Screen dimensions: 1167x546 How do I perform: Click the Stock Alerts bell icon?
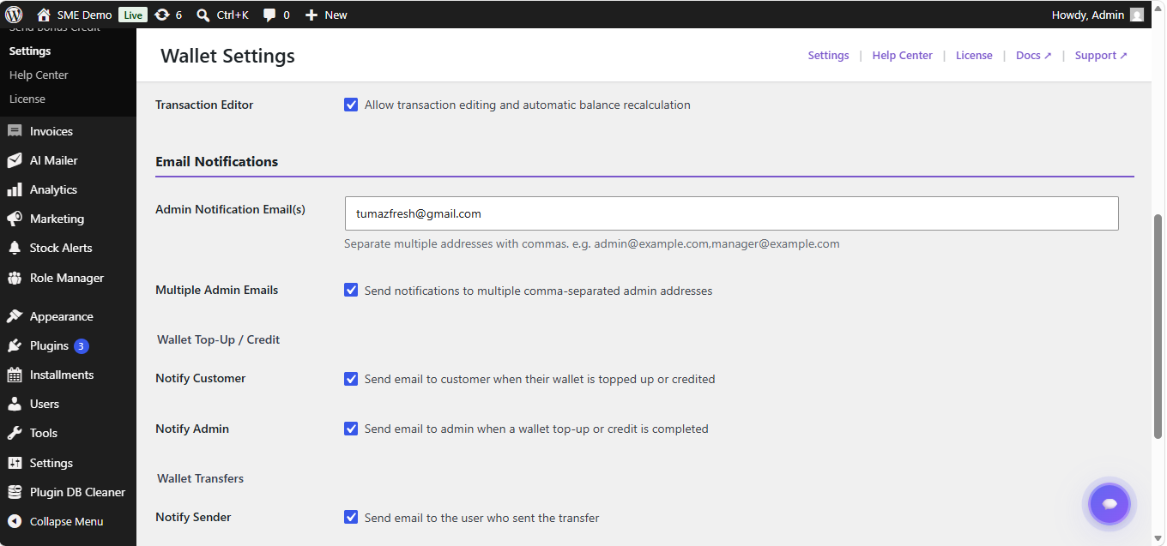[x=15, y=248]
